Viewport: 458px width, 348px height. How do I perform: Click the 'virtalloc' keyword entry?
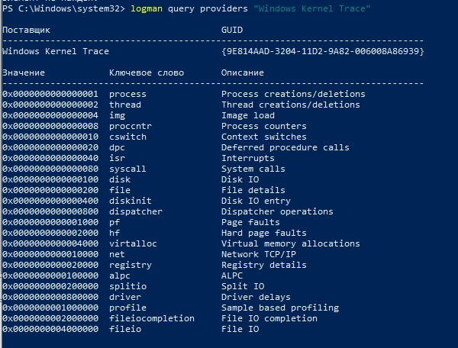pos(133,243)
